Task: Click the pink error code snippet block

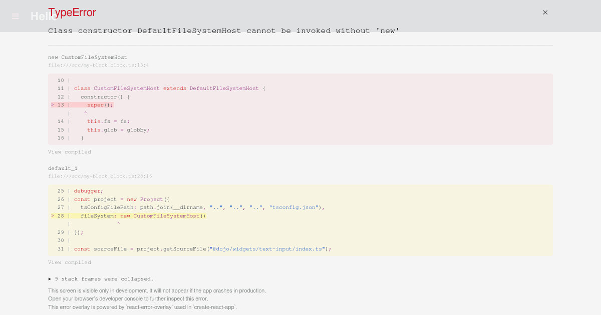Action: point(300,109)
